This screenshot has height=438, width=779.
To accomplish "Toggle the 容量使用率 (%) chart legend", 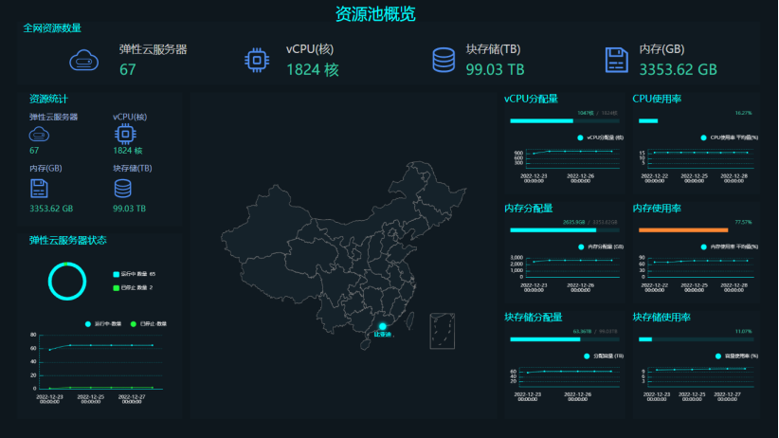I will point(736,356).
